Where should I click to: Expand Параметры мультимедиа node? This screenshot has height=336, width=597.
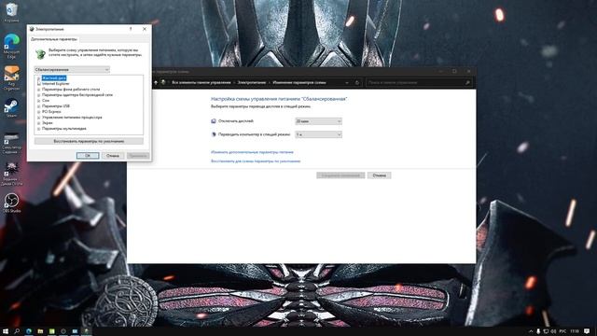click(39, 129)
